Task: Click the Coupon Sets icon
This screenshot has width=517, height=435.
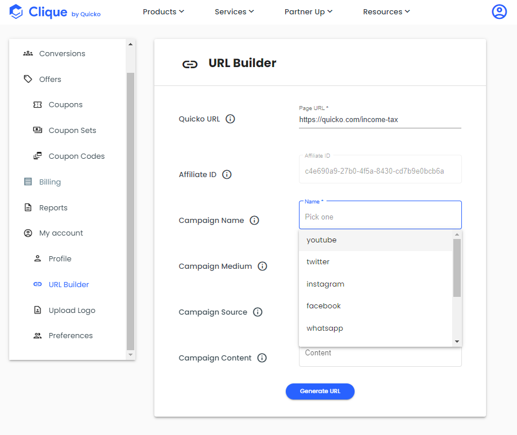Action: [38, 130]
